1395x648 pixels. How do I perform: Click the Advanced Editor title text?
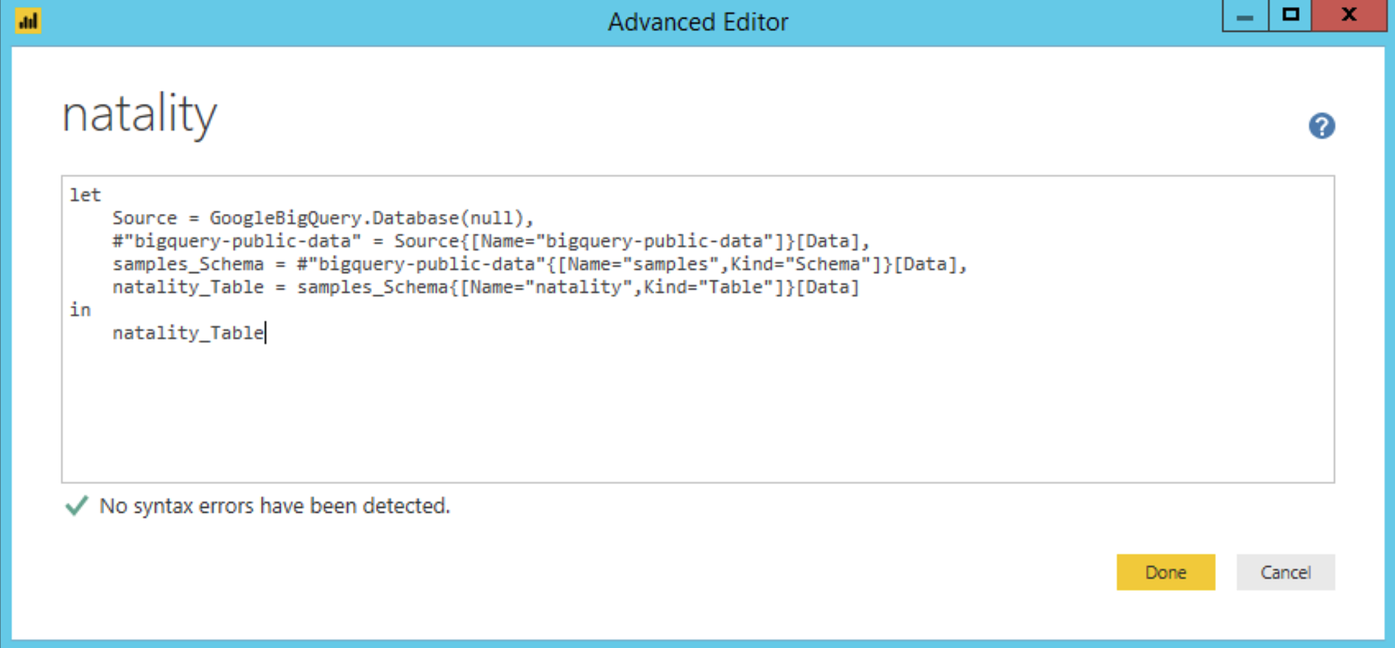(x=697, y=22)
